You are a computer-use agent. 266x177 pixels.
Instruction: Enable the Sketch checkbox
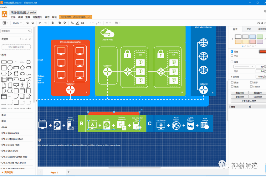[x=251, y=86]
